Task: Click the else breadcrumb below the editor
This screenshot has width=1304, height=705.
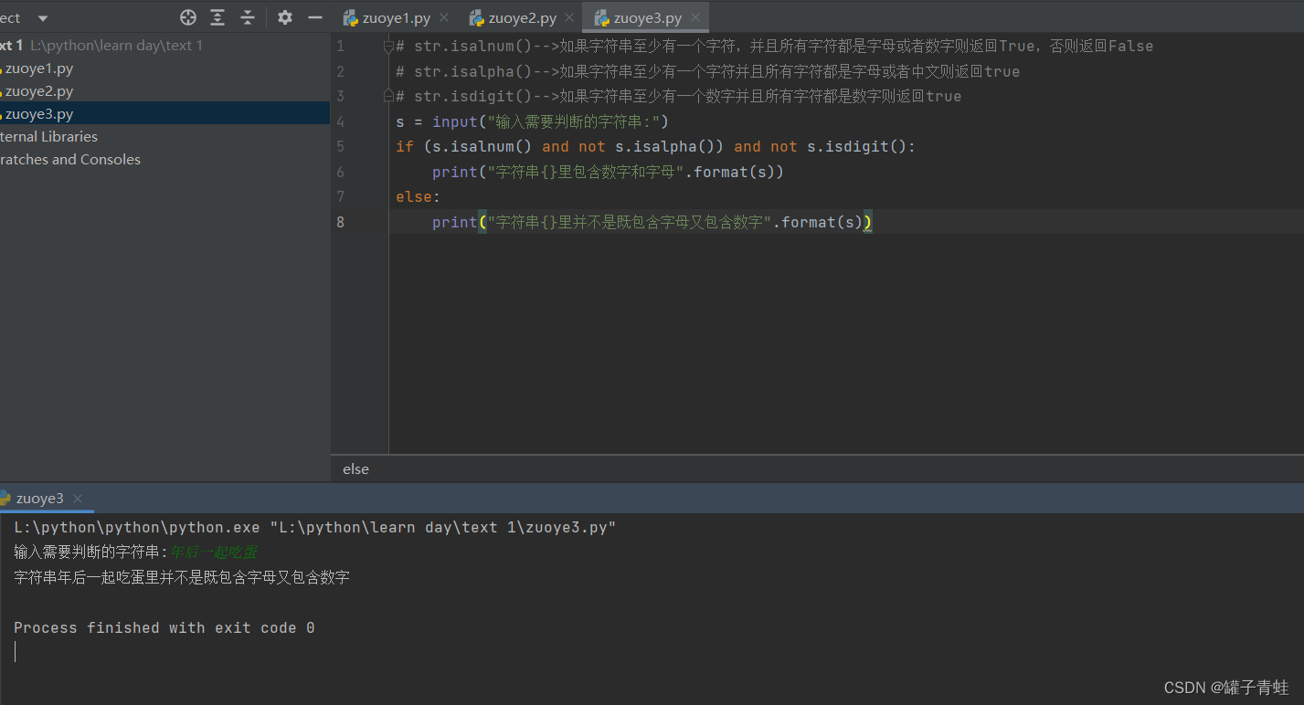Action: (x=355, y=468)
